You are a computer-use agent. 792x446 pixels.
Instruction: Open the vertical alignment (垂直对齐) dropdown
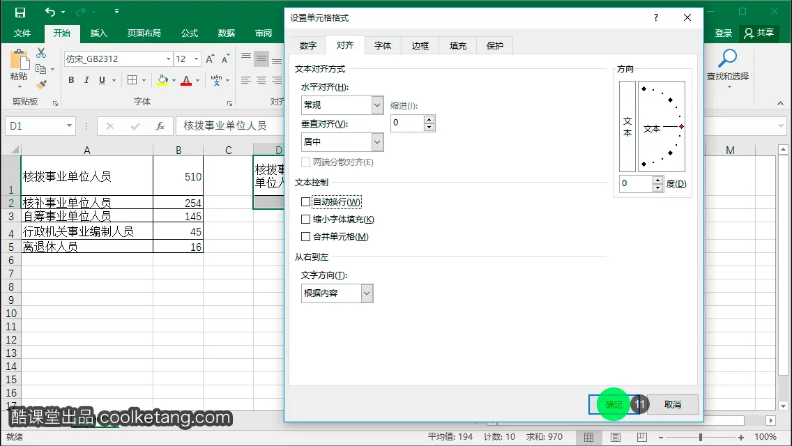coord(377,142)
